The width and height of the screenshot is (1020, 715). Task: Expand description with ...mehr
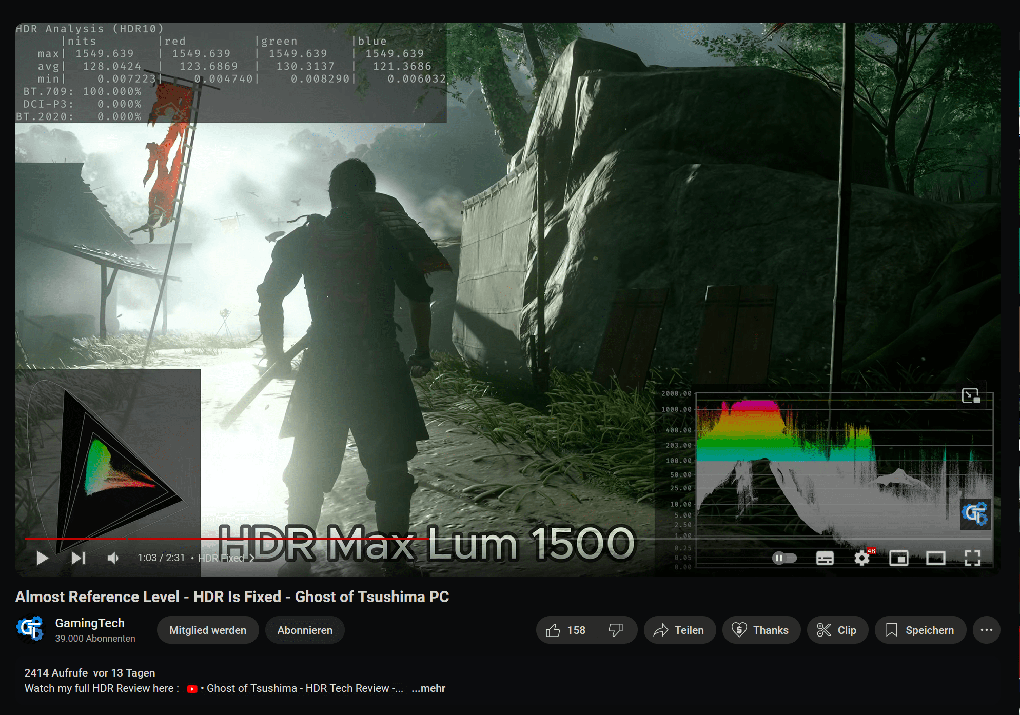[428, 688]
